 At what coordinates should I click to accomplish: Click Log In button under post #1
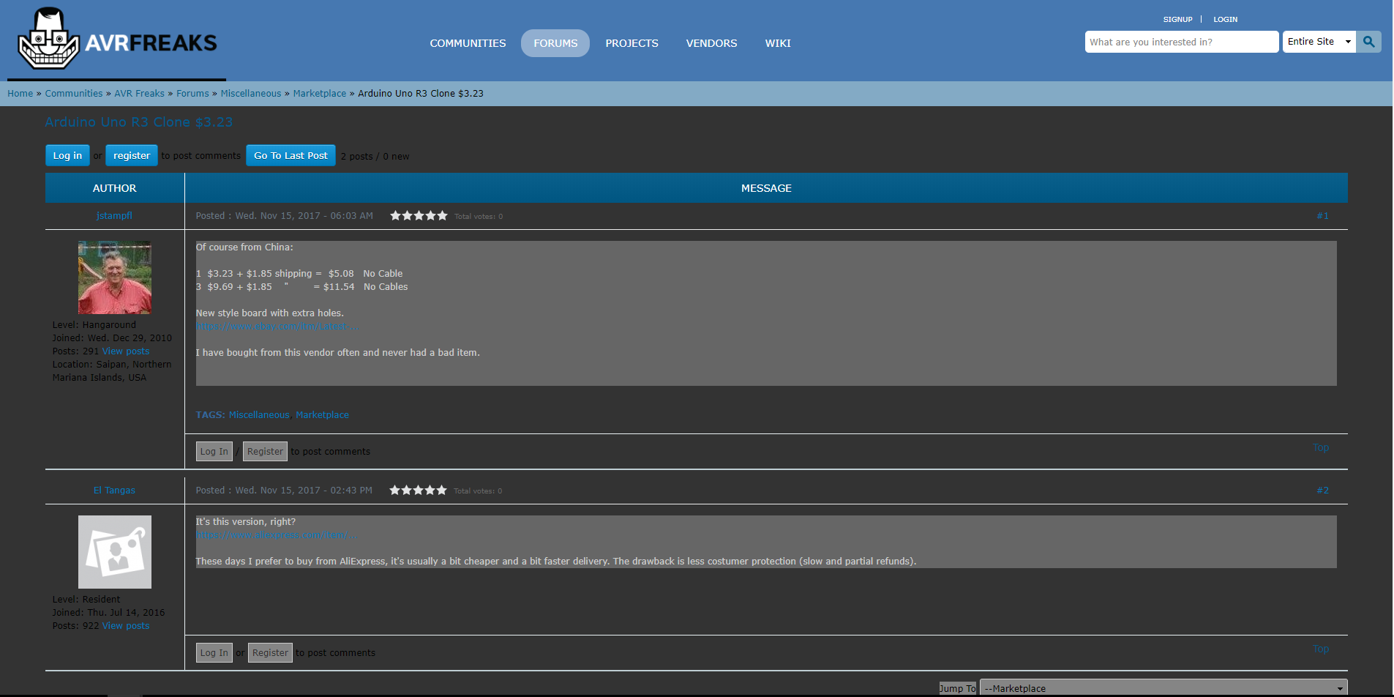(214, 452)
